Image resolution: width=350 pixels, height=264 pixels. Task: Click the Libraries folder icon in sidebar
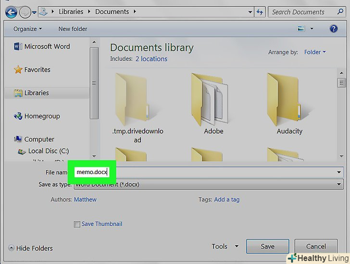(18, 93)
